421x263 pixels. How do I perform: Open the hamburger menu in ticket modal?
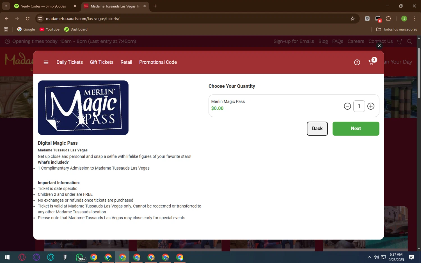tap(46, 62)
